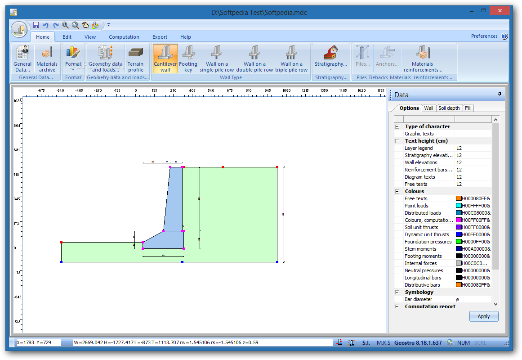Select S.I. units in status bar
522x360 pixels.
(x=366, y=342)
